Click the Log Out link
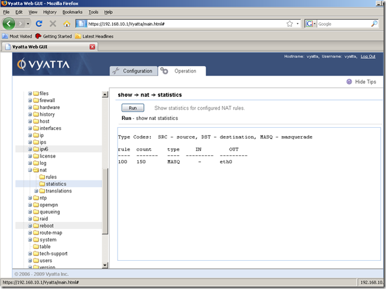Image resolution: width=386 pixels, height=289 pixels. click(x=368, y=56)
